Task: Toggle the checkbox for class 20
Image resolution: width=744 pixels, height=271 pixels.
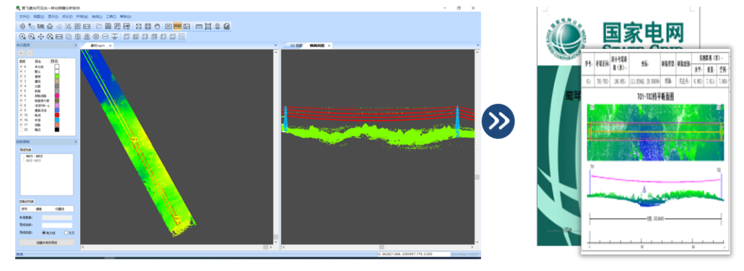Action: click(x=21, y=129)
